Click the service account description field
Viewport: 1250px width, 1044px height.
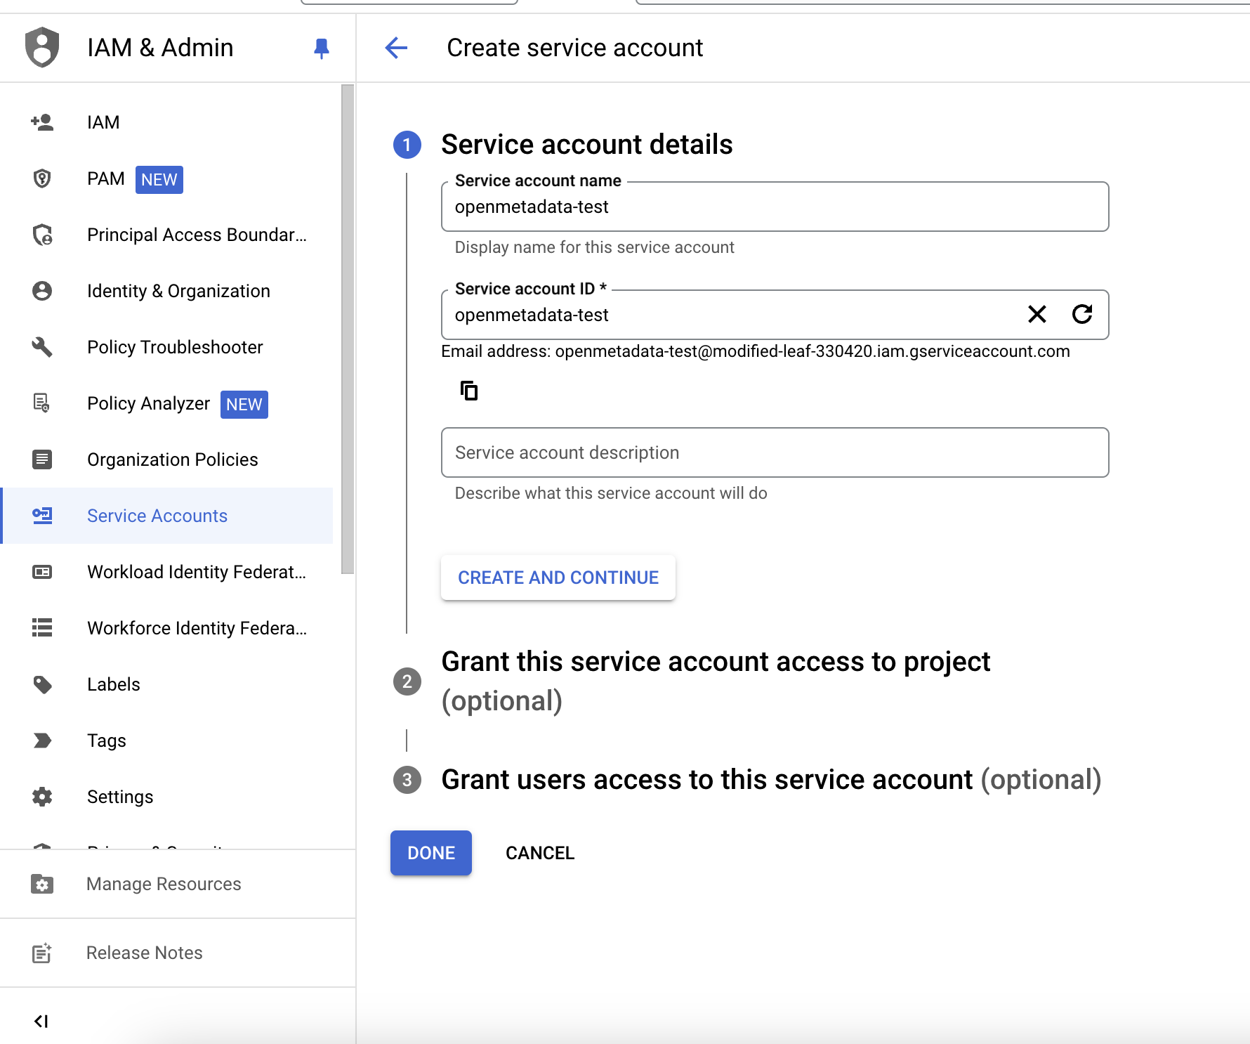[775, 452]
